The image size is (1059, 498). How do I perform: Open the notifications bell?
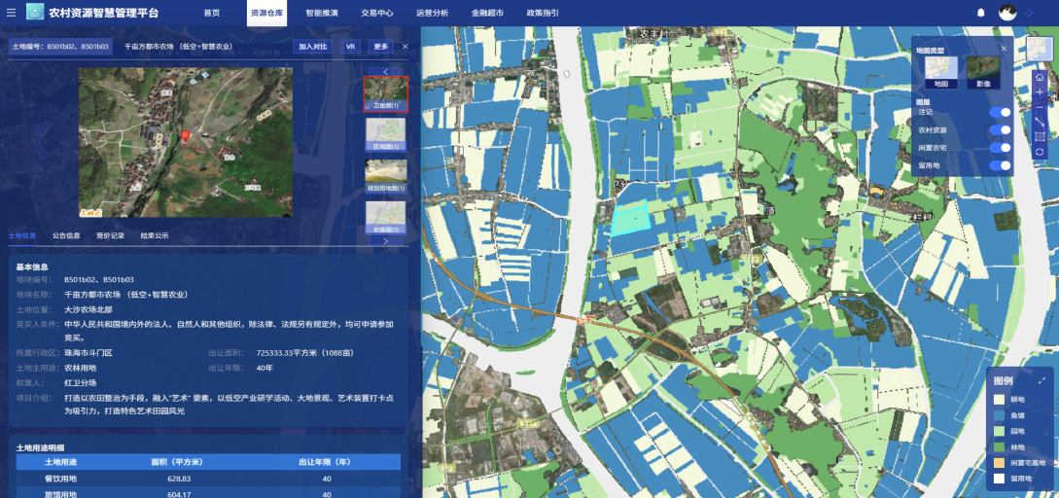pyautogui.click(x=980, y=13)
